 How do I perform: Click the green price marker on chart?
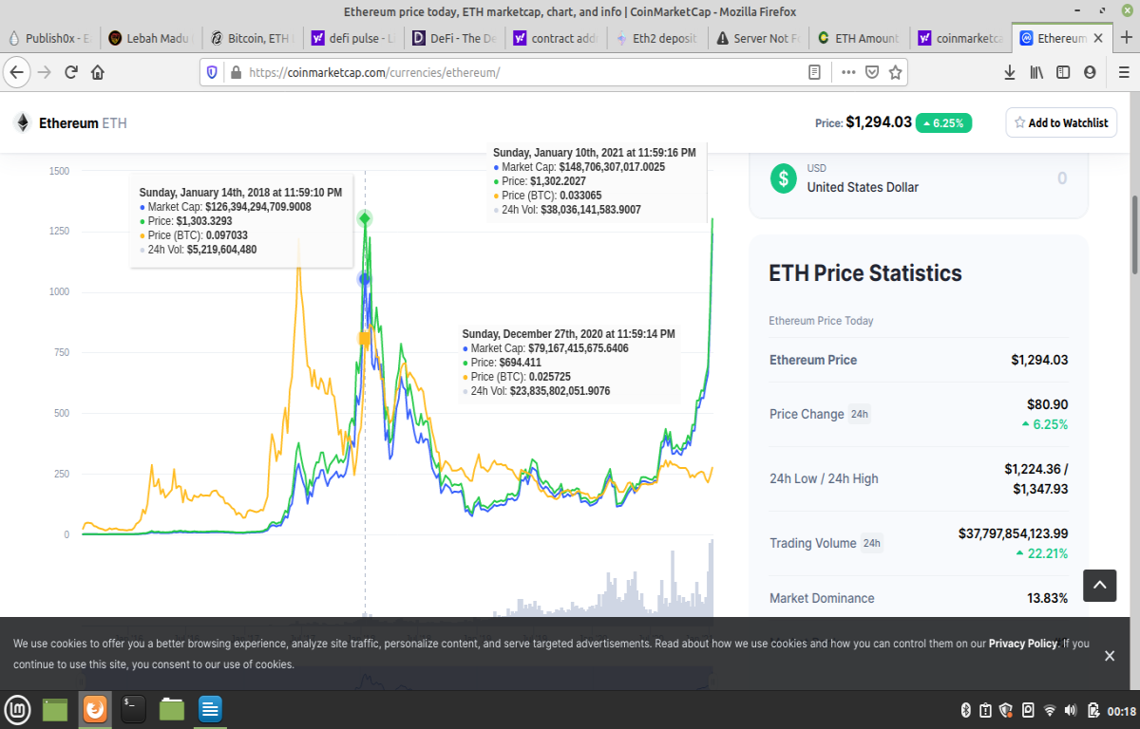click(365, 219)
